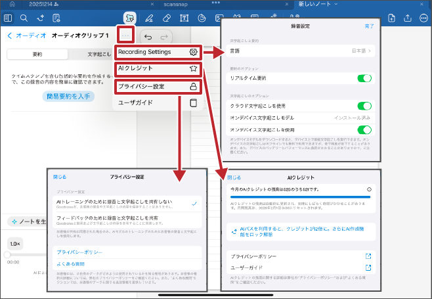The image size is (432, 299).
Task: Toggle the リアルタイム要約 switch
Action: pyautogui.click(x=364, y=79)
